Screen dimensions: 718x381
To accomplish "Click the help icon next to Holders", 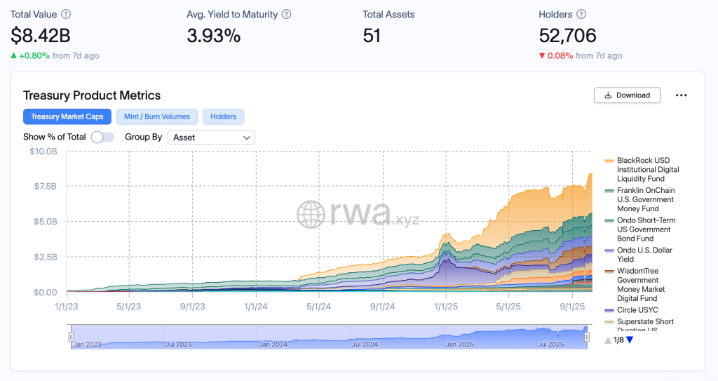I will (x=581, y=14).
